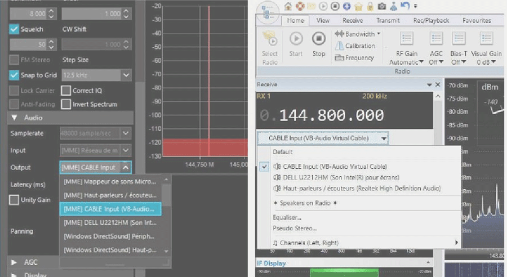Viewport: 507px width, 277px height.
Task: Toggle the Squelch checkbox
Action: point(14,29)
